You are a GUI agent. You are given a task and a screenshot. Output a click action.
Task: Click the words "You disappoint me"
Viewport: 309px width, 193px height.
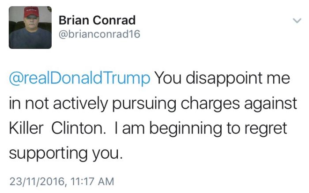coord(222,79)
